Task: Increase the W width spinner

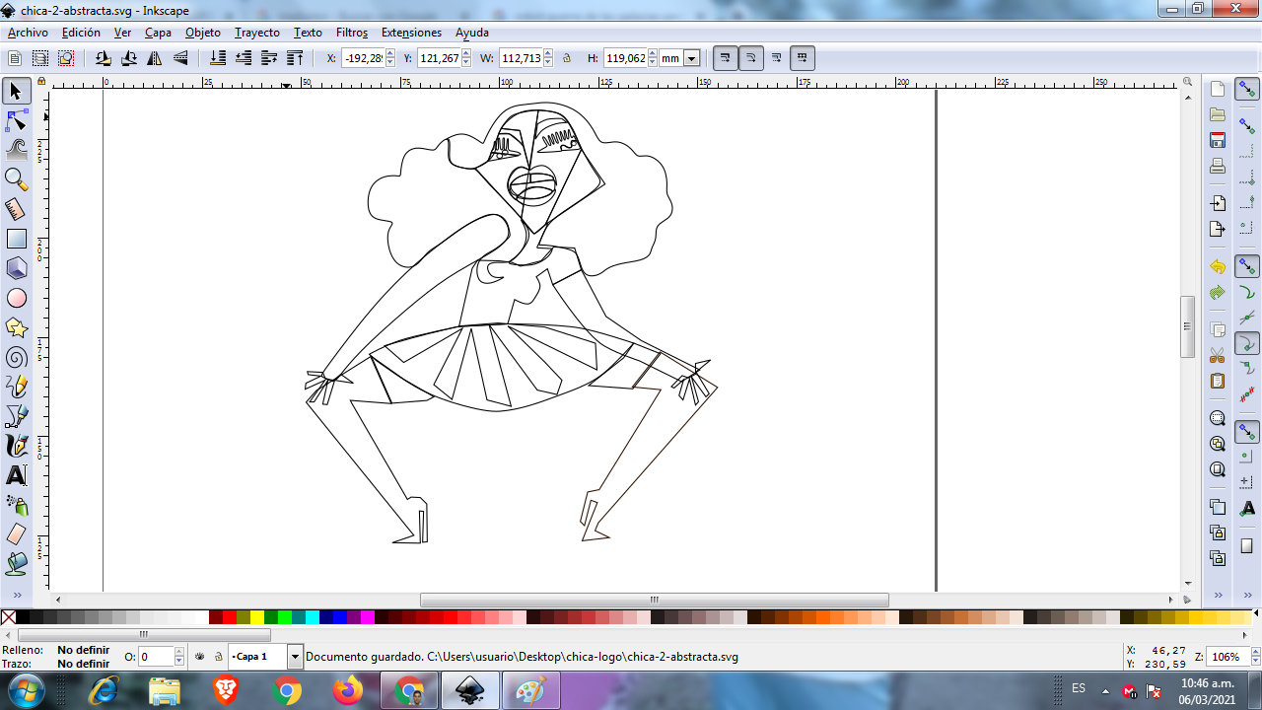Action: (x=548, y=54)
